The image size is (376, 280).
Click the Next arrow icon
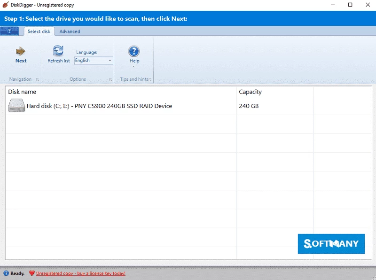point(21,51)
